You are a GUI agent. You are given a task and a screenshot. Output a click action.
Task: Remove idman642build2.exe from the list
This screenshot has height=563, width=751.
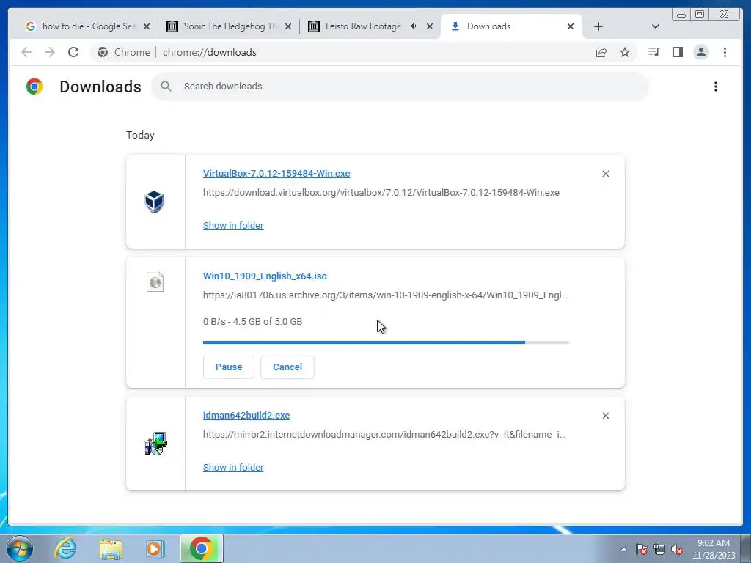pos(605,416)
